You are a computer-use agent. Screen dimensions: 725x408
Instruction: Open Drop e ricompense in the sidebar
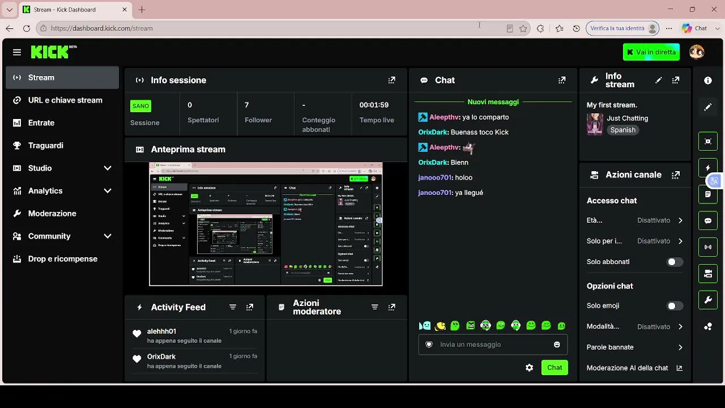point(62,259)
